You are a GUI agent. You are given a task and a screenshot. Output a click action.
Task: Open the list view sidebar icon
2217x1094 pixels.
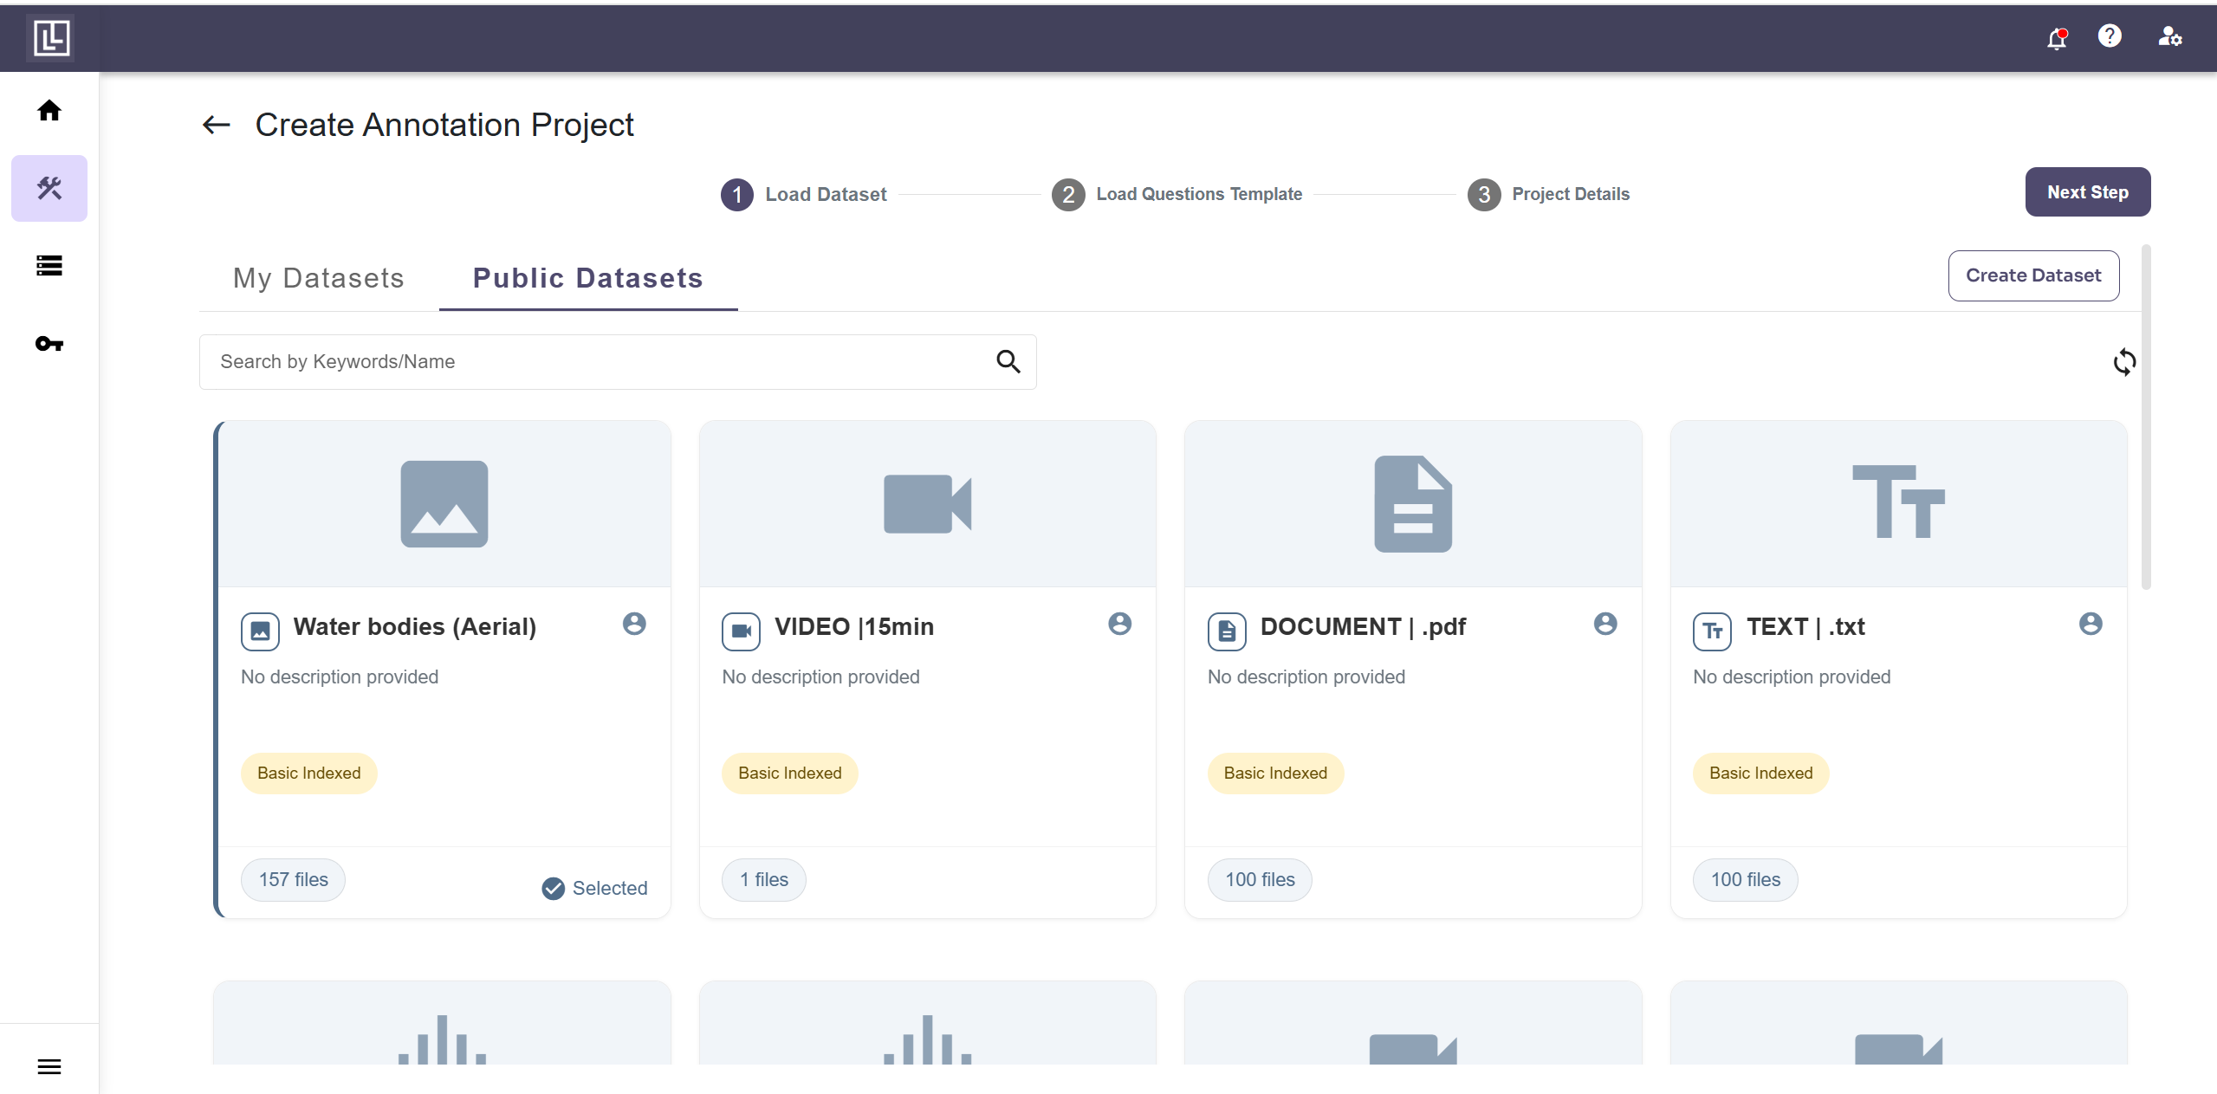pos(49,266)
